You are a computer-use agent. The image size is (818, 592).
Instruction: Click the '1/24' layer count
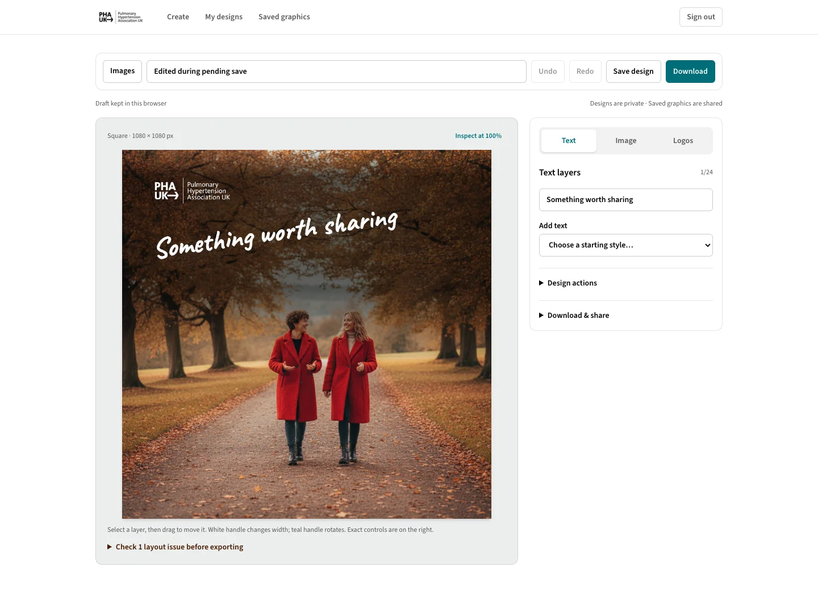tap(706, 173)
